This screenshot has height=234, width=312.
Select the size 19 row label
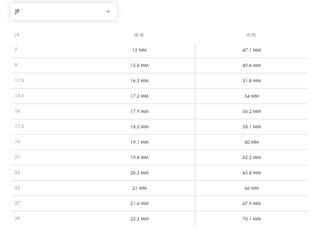(17, 142)
